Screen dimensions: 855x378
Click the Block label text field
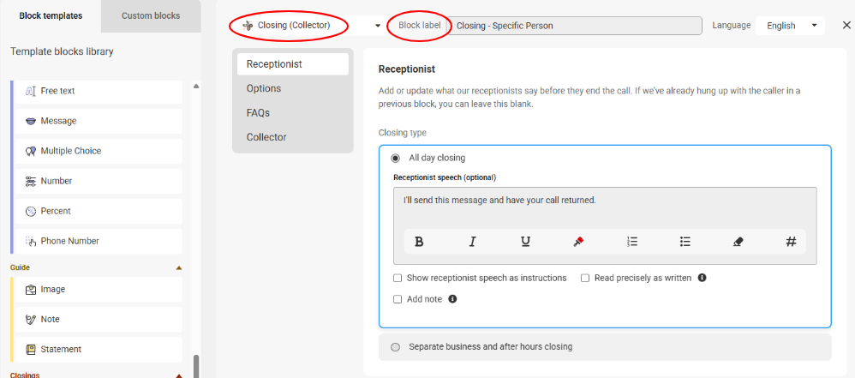[577, 26]
